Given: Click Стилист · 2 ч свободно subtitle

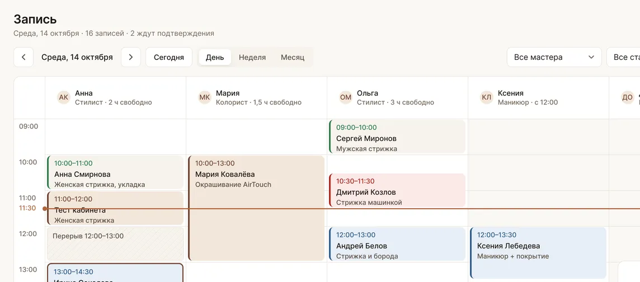Looking at the screenshot, I should (x=114, y=102).
